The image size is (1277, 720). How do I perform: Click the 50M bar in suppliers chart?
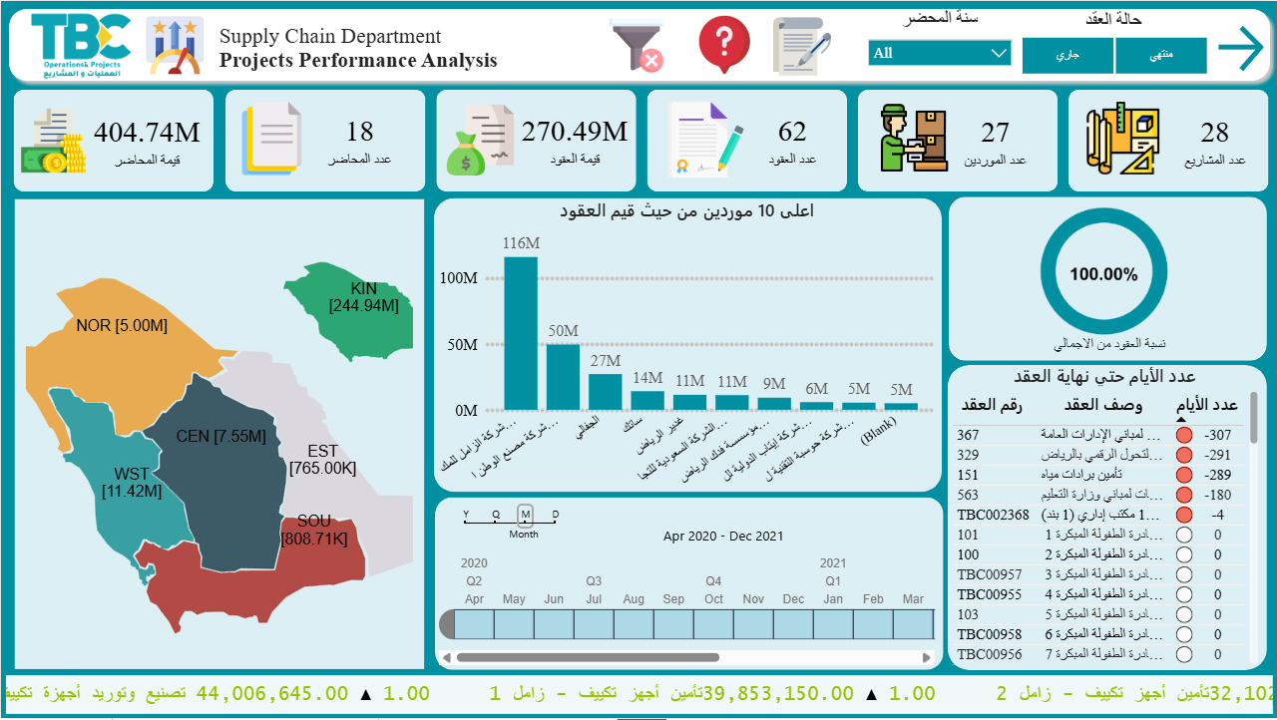pos(563,377)
